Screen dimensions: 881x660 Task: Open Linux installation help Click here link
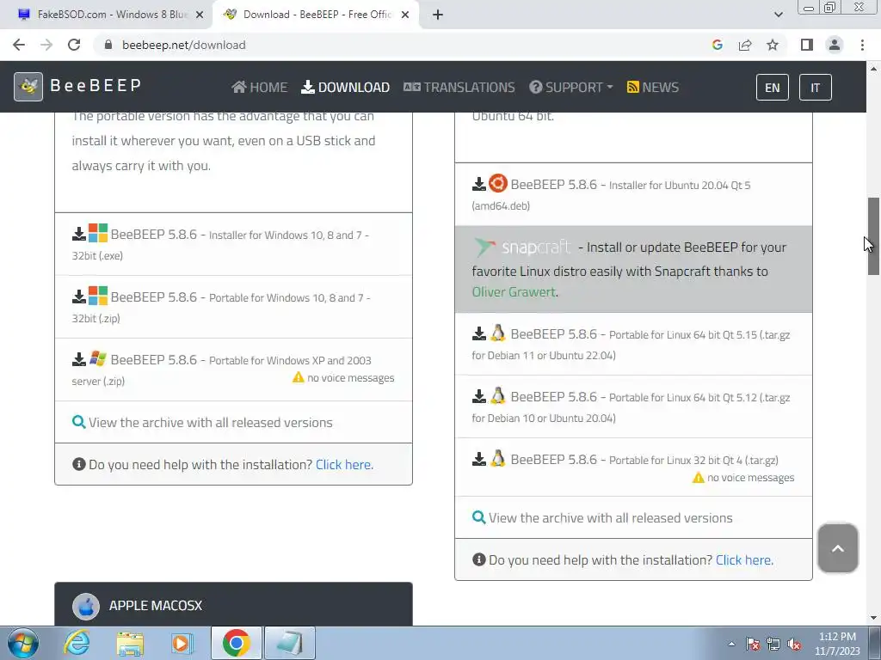pyautogui.click(x=744, y=560)
